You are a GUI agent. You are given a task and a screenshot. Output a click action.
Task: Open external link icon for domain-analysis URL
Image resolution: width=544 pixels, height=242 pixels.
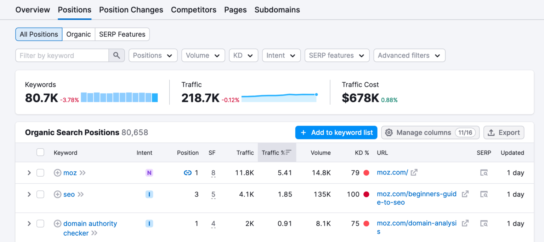465,223
